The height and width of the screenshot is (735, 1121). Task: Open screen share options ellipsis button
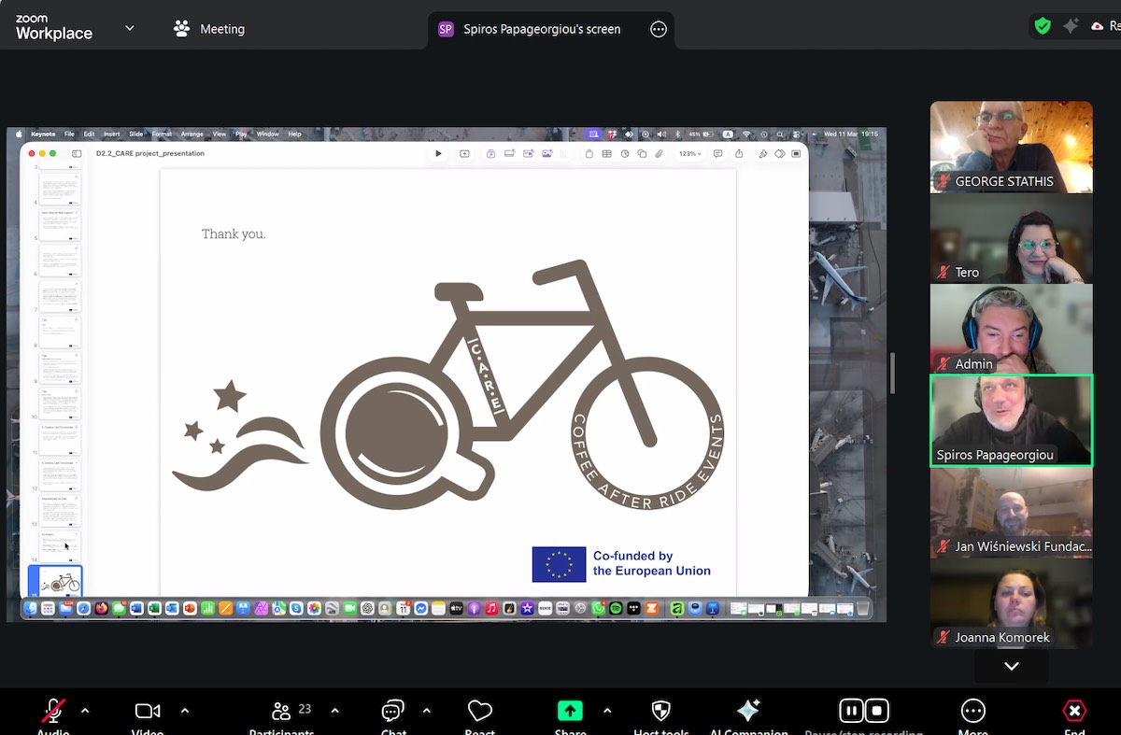[659, 29]
